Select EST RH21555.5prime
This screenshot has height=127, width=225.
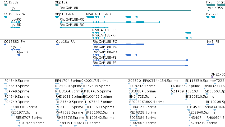point(69,107)
